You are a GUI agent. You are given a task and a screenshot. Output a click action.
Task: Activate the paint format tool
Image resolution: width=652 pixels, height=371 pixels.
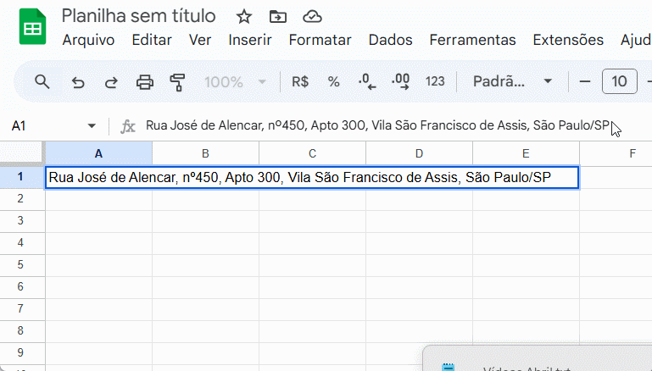(177, 81)
